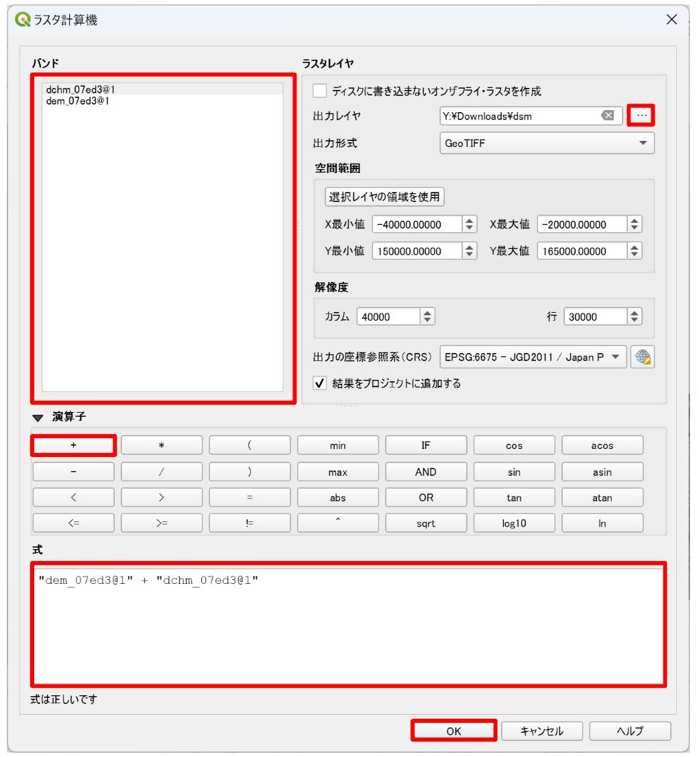Decrease 行 rows with down arrow

click(x=635, y=321)
